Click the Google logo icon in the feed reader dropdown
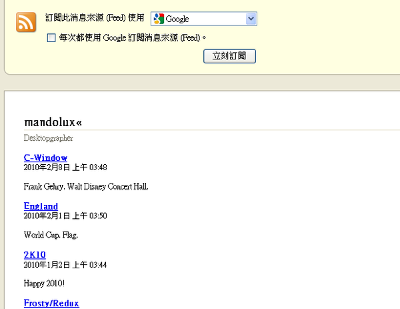400x309 pixels. click(159, 19)
